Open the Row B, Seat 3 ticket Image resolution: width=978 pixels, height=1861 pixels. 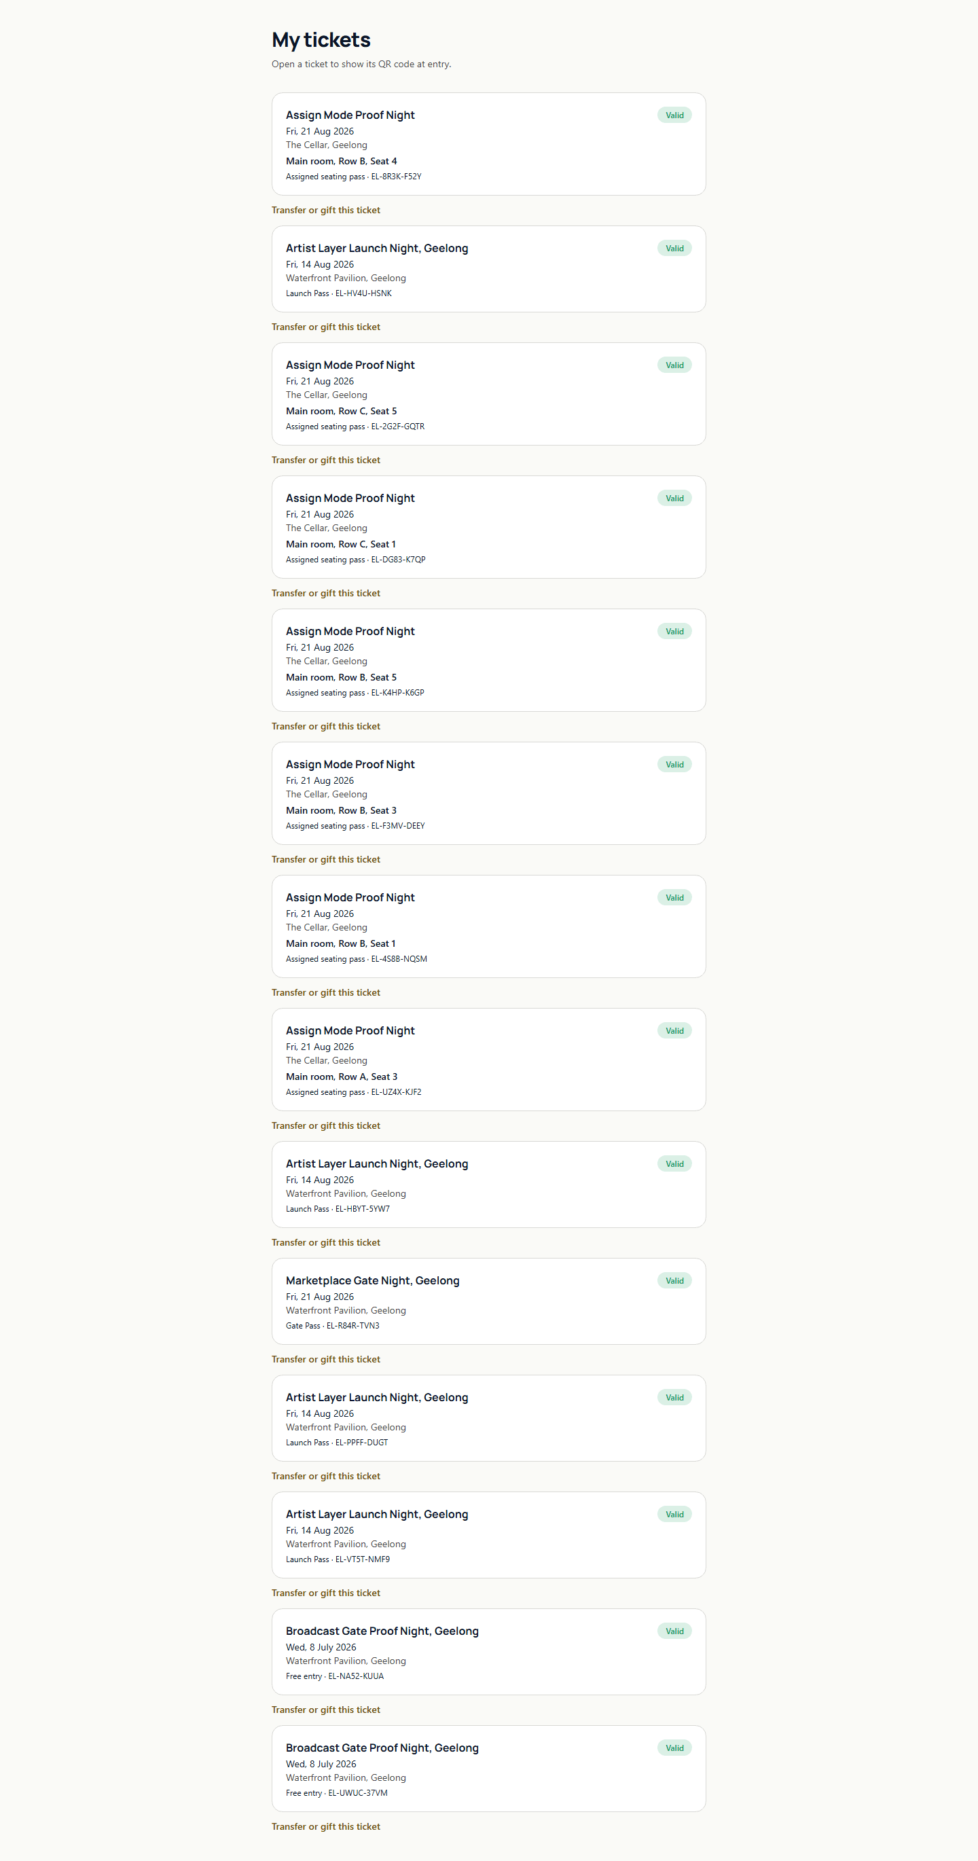coord(488,793)
